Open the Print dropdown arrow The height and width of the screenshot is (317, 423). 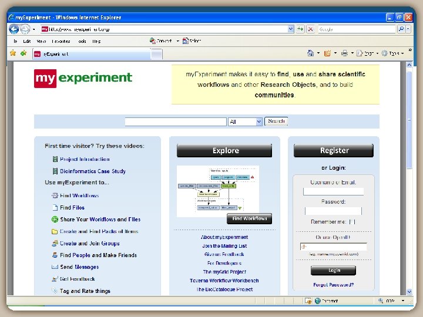[352, 53]
